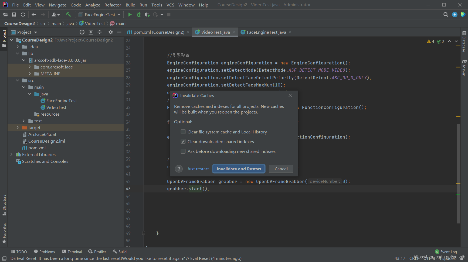The height and width of the screenshot is (262, 468).
Task: Open the Database tool window
Action: pos(464,42)
